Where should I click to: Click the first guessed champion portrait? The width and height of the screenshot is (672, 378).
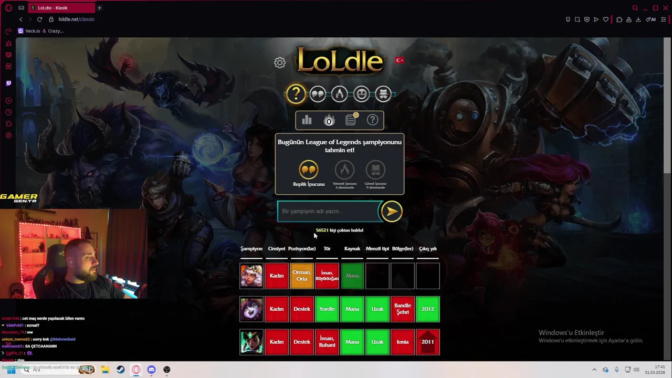click(251, 276)
